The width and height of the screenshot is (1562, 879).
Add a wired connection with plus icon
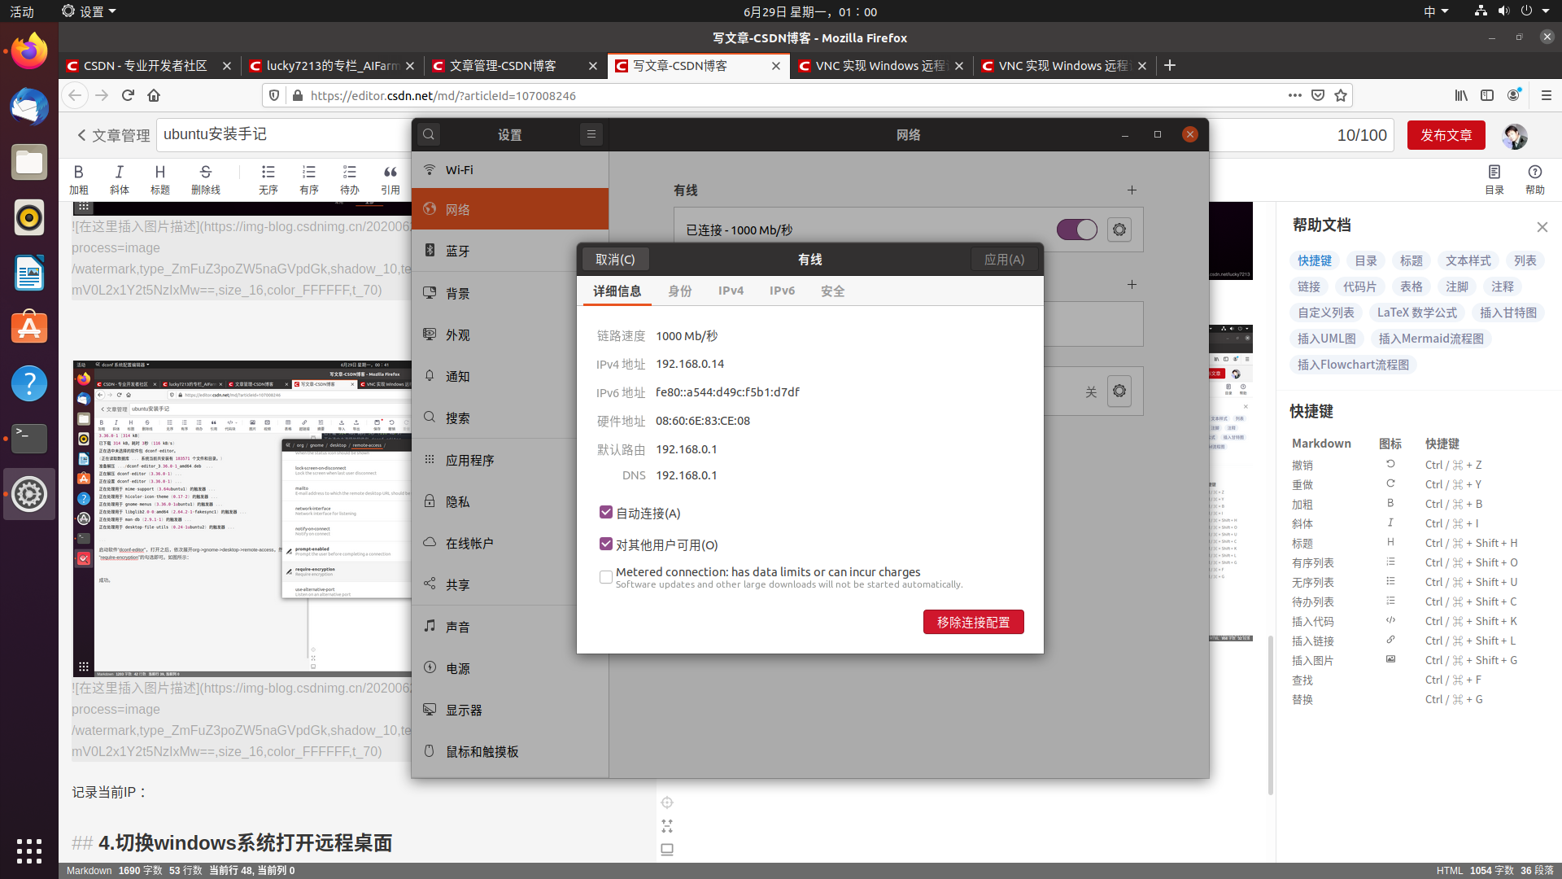pyautogui.click(x=1132, y=190)
